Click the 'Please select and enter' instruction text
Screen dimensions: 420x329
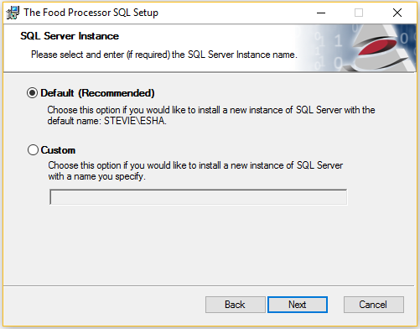pos(164,55)
